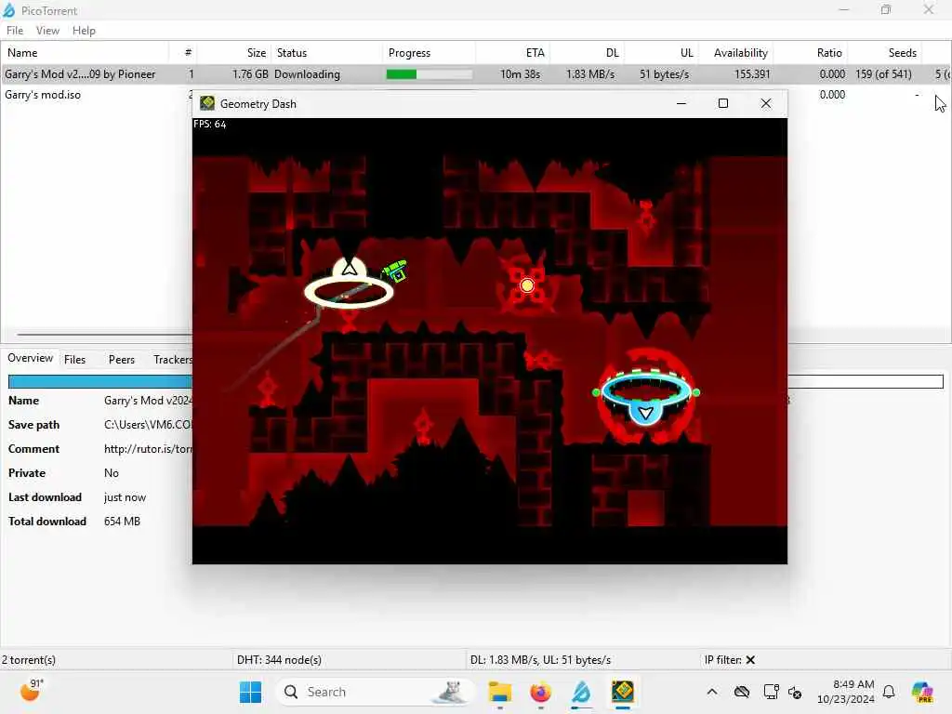The width and height of the screenshot is (952, 714).
Task: Click the download progress bar of Garry's Mod torrent
Action: (429, 74)
